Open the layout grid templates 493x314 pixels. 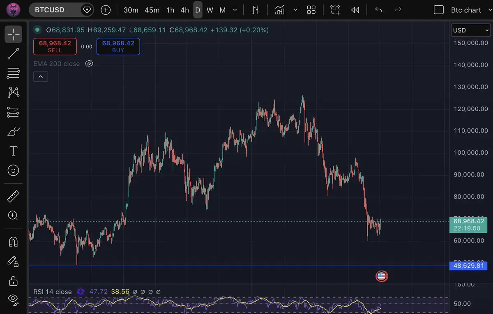point(311,10)
